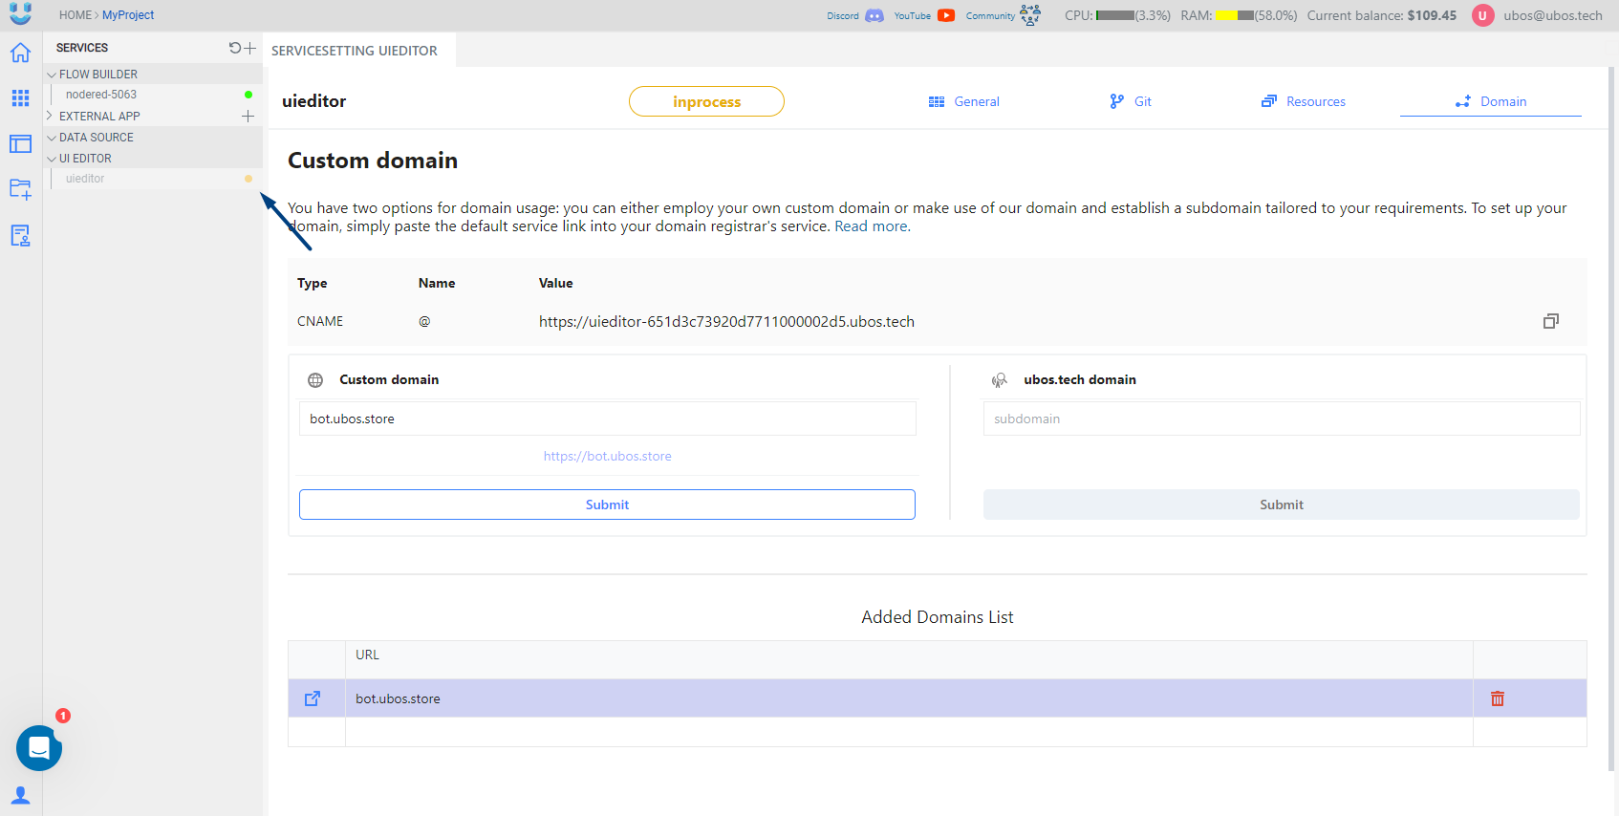Image resolution: width=1619 pixels, height=816 pixels.
Task: Open the apps grid sidebar icon
Action: coord(20,97)
